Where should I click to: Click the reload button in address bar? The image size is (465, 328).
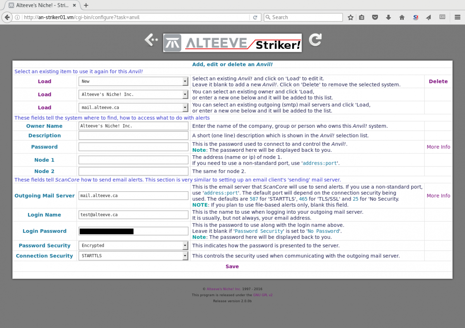(255, 17)
